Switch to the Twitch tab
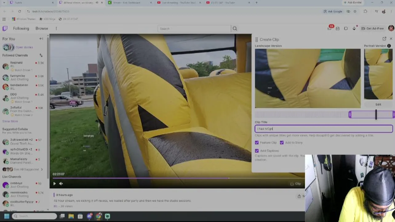395x222 pixels. coord(31,3)
